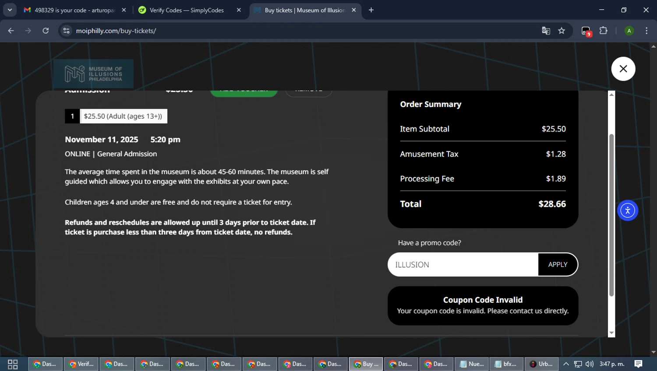Open the tab search dropdown arrow

pyautogui.click(x=10, y=10)
